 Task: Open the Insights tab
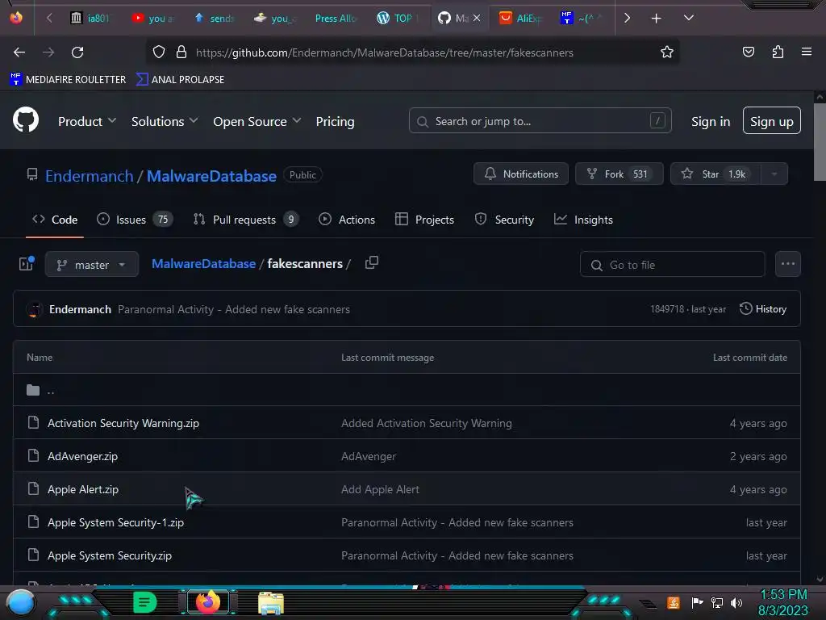coord(583,220)
